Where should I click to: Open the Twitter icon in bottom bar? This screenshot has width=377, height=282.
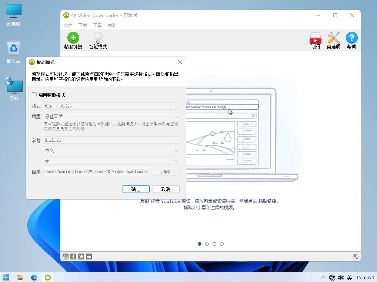click(x=81, y=256)
